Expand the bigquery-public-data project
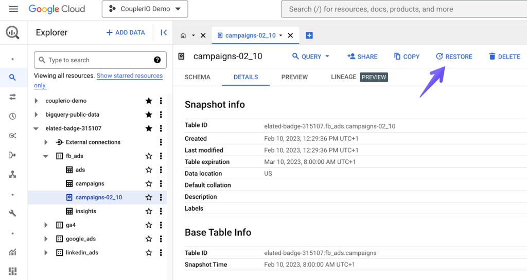Image resolution: width=527 pixels, height=280 pixels. [37, 115]
